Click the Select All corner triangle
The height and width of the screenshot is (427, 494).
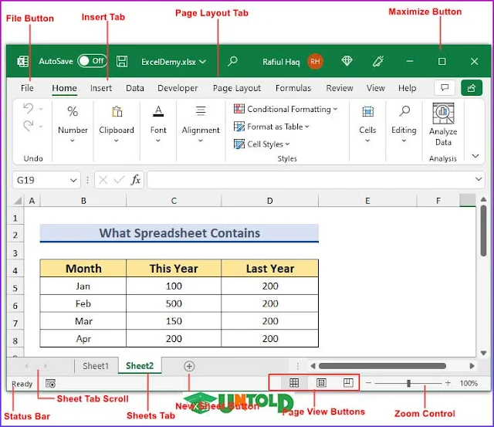click(x=17, y=201)
